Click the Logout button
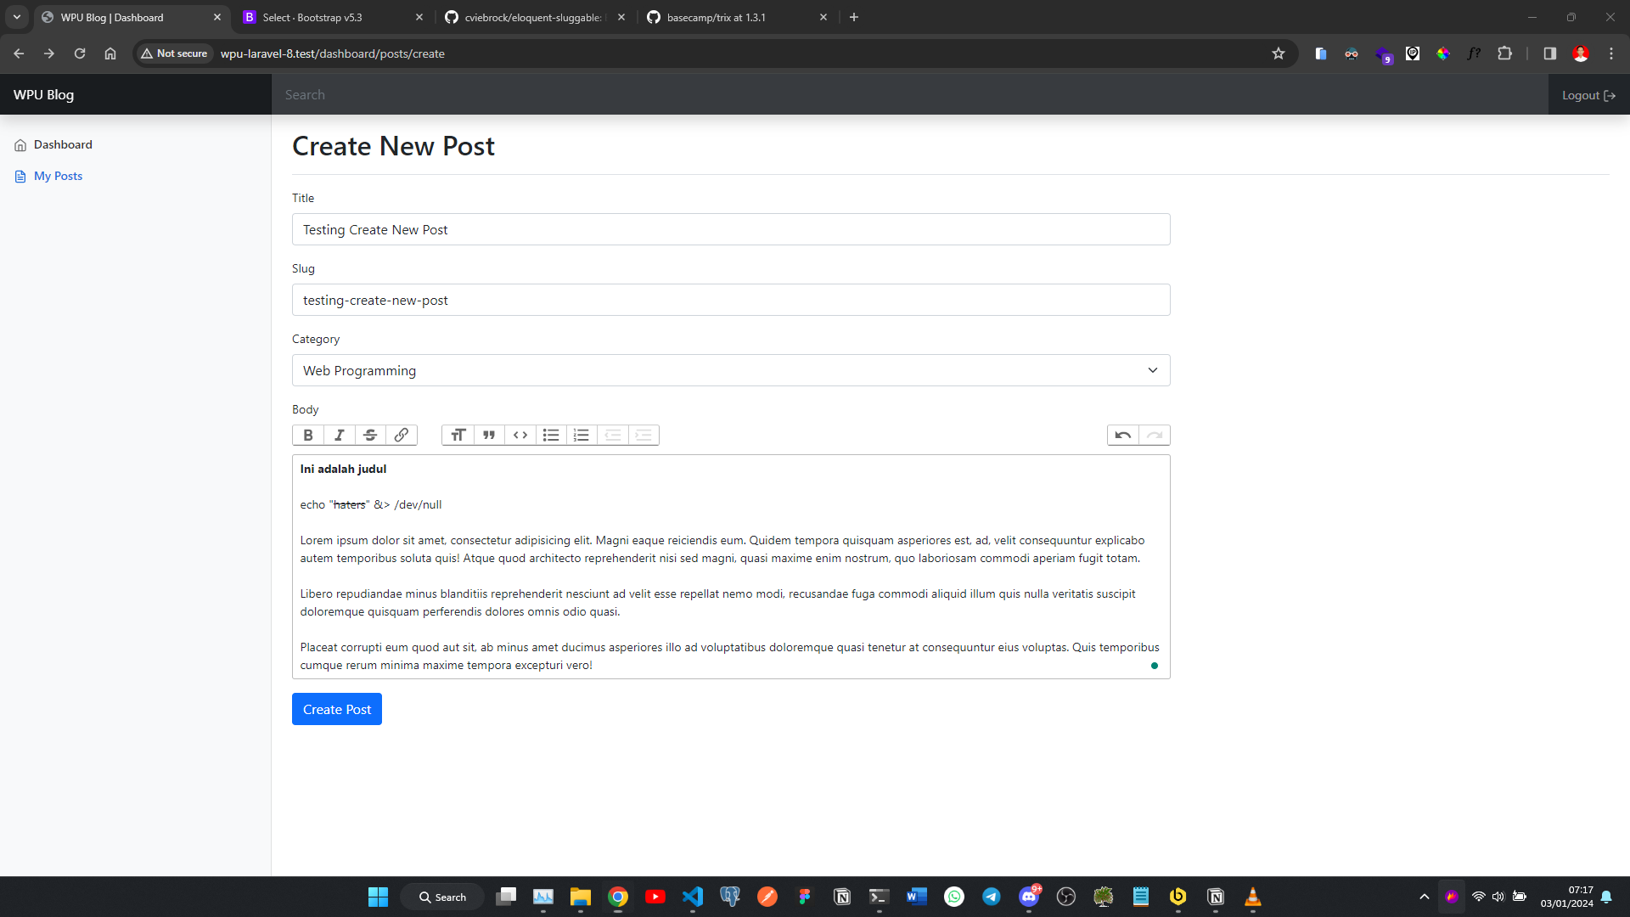This screenshot has width=1630, height=917. pyautogui.click(x=1588, y=94)
